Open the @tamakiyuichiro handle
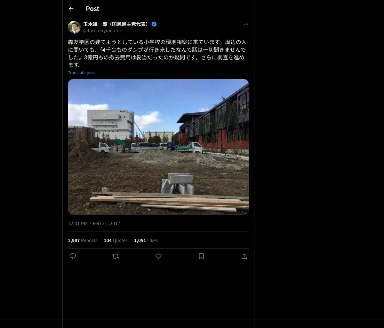The height and width of the screenshot is (328, 384). coord(102,31)
